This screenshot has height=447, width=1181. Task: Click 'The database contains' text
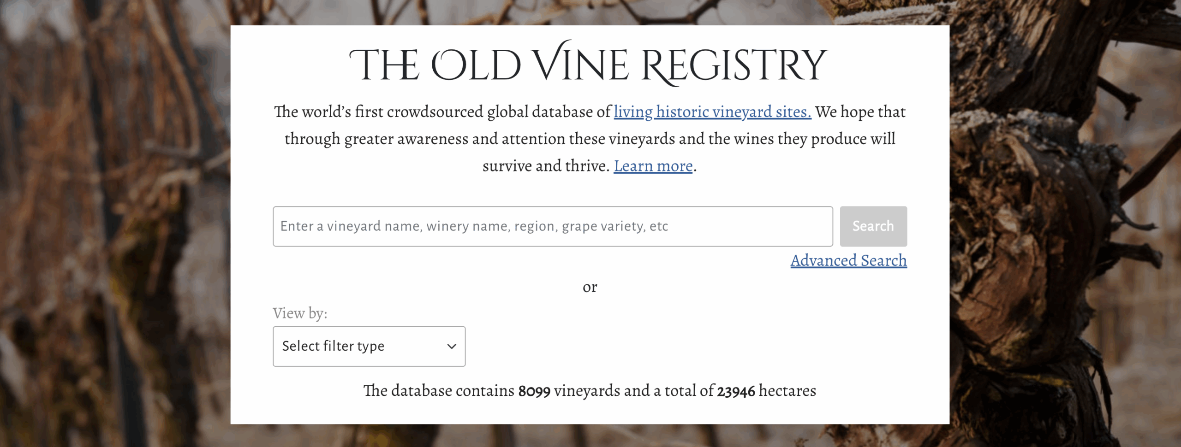coord(438,391)
